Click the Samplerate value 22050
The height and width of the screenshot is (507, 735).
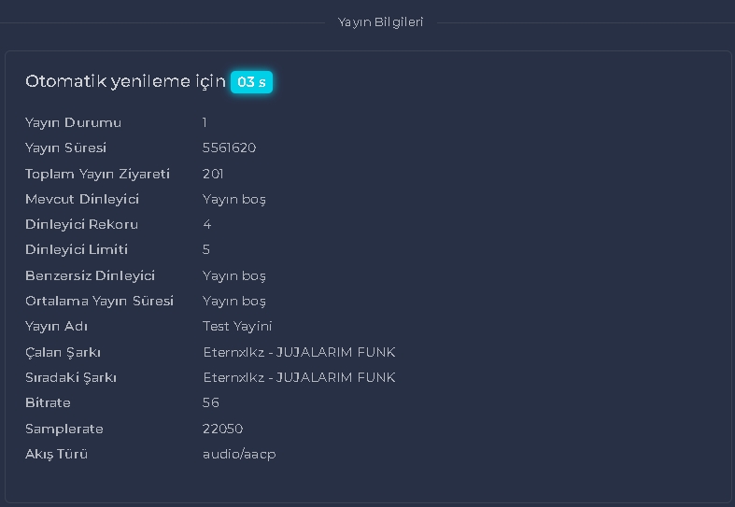[222, 429]
